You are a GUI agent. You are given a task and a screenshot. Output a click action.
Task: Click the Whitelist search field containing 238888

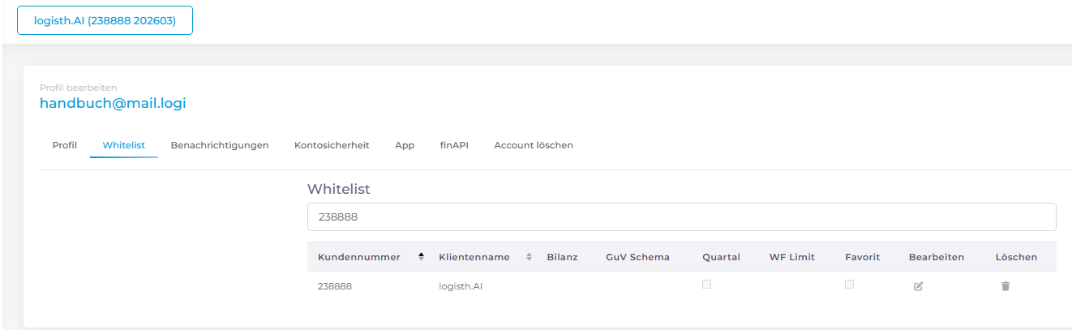point(681,217)
